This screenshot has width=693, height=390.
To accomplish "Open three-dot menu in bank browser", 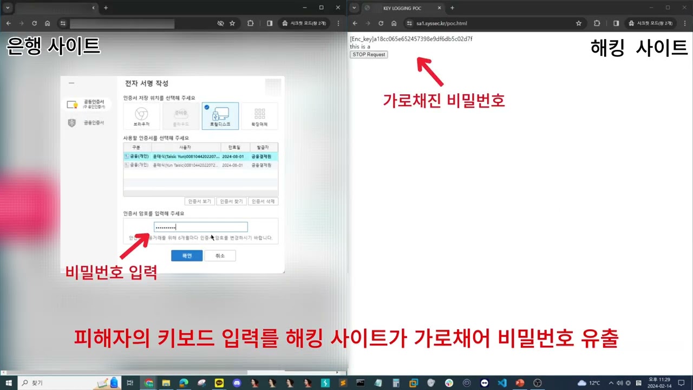I will pyautogui.click(x=338, y=23).
